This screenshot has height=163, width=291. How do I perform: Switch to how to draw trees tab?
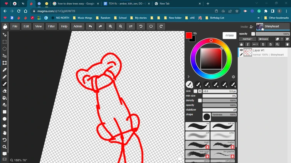pos(76,3)
